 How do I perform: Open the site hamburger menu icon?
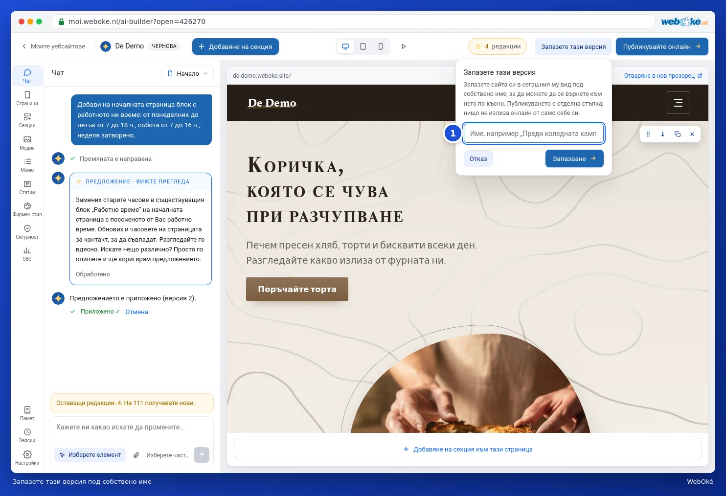[678, 103]
